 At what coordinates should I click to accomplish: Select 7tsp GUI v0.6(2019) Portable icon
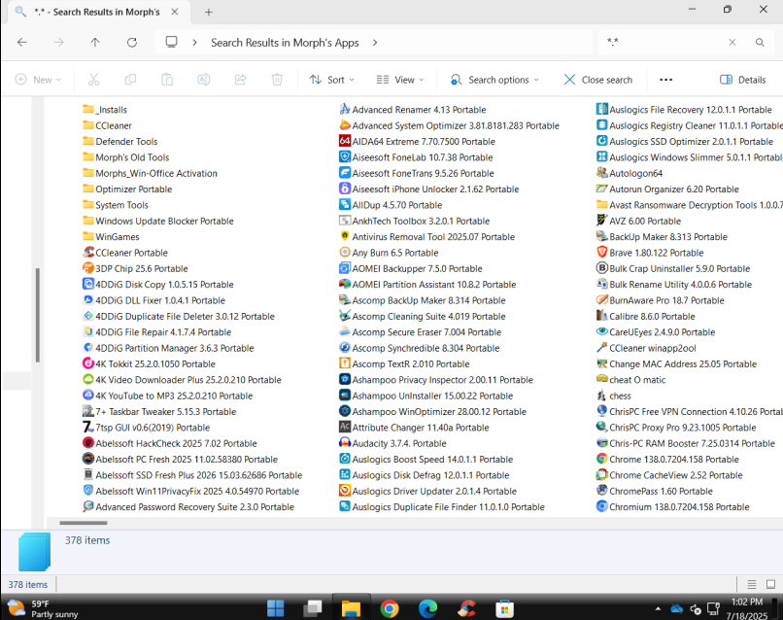tap(88, 428)
